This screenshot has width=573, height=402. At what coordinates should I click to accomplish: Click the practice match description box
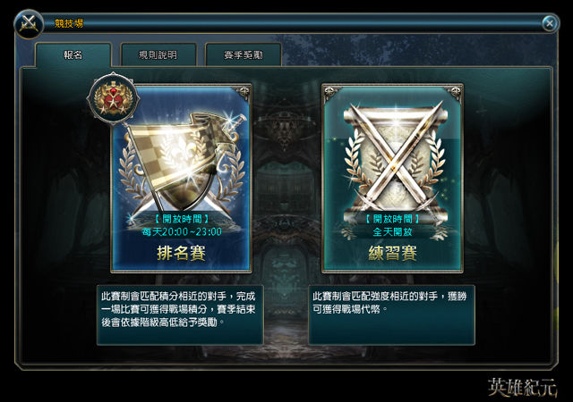[x=391, y=315]
